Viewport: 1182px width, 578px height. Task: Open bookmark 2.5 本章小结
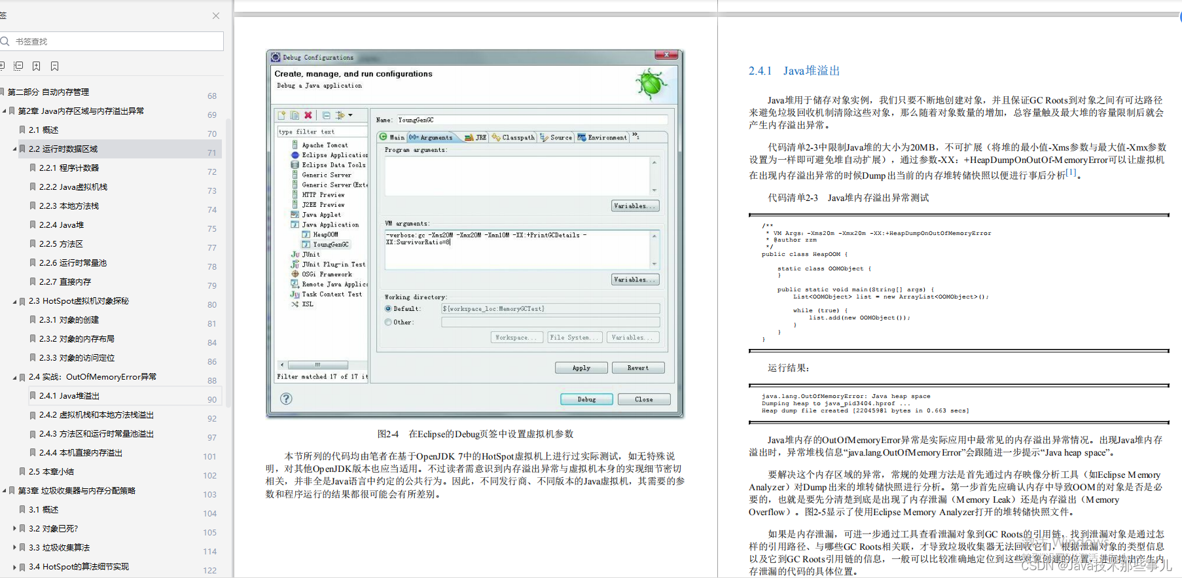[51, 472]
